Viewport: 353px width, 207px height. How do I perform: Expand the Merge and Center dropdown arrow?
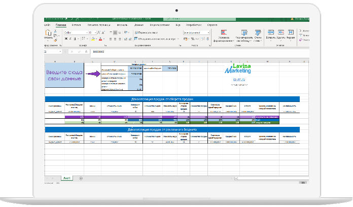point(178,39)
